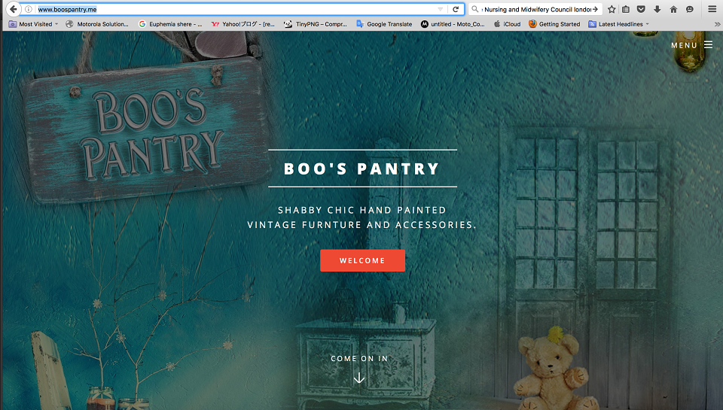The width and height of the screenshot is (723, 410).
Task: Open Euphemia shere Google bookmark
Action: [x=171, y=24]
